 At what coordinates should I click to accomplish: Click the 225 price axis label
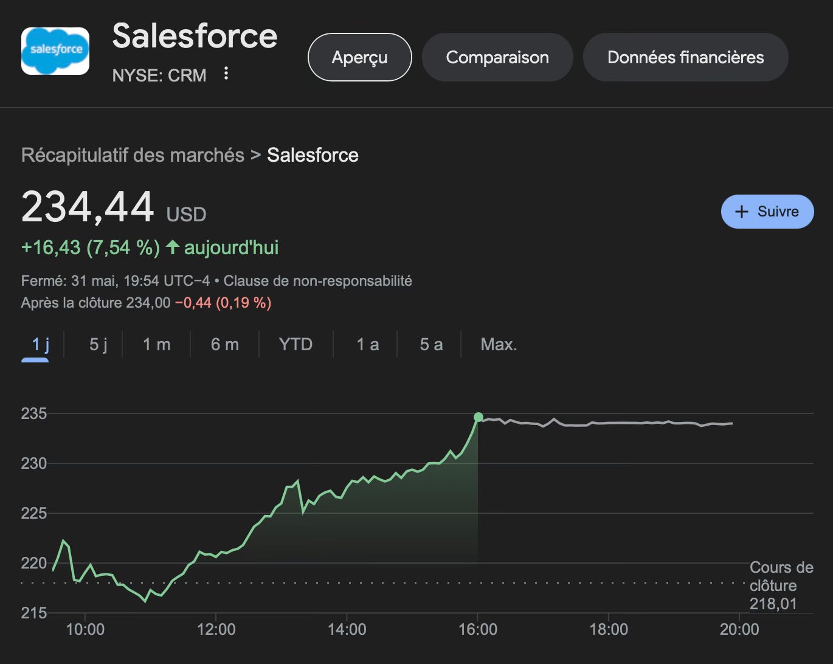pyautogui.click(x=34, y=513)
